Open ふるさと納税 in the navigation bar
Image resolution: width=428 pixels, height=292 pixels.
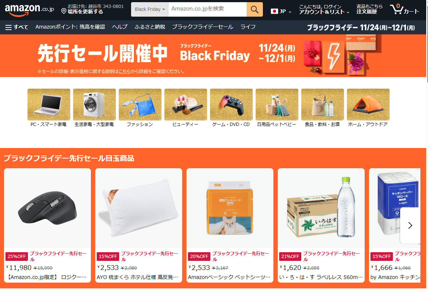[150, 27]
